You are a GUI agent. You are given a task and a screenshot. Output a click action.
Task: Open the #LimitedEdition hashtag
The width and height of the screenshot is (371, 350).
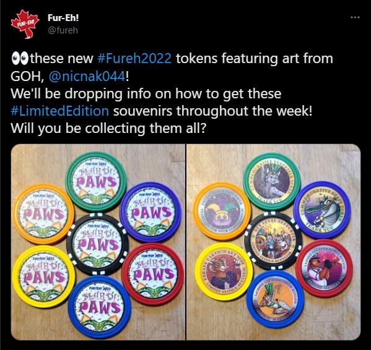[59, 111]
